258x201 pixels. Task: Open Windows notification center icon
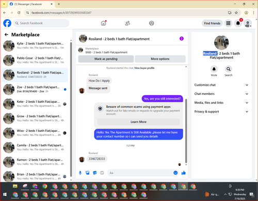(x=252, y=195)
